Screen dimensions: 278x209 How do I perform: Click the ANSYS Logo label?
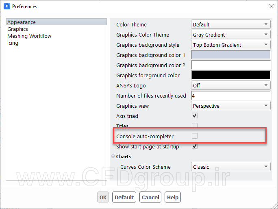(x=131, y=86)
